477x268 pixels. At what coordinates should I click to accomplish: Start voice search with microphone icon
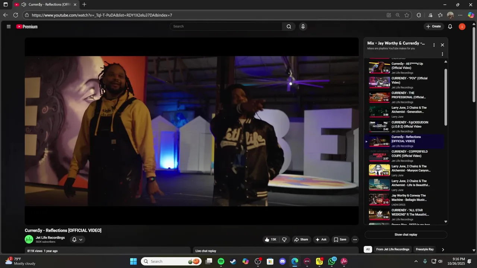click(x=303, y=26)
